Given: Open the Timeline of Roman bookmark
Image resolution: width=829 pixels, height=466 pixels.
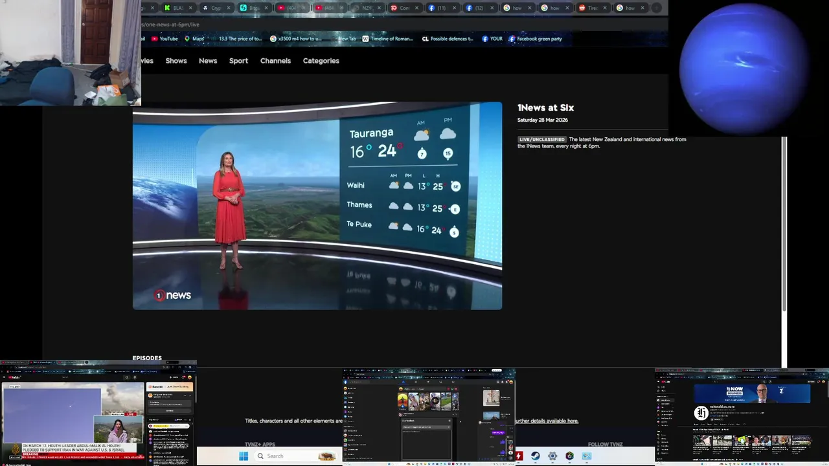Looking at the screenshot, I should tap(387, 39).
